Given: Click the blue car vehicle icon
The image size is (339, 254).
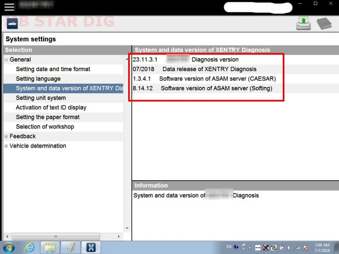Looking at the screenshot, I should [12, 24].
